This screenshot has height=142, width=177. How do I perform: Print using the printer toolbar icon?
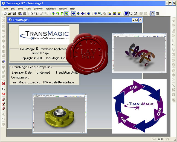click(24, 14)
